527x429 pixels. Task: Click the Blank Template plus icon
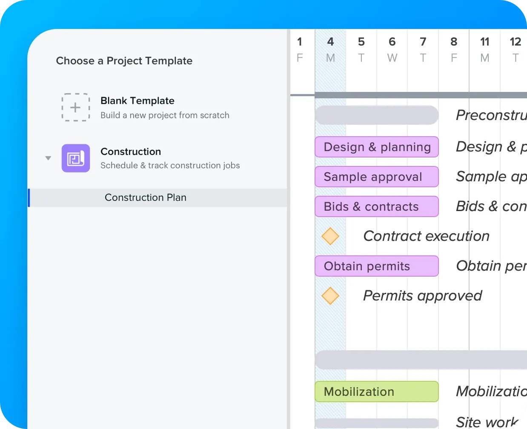pyautogui.click(x=76, y=107)
